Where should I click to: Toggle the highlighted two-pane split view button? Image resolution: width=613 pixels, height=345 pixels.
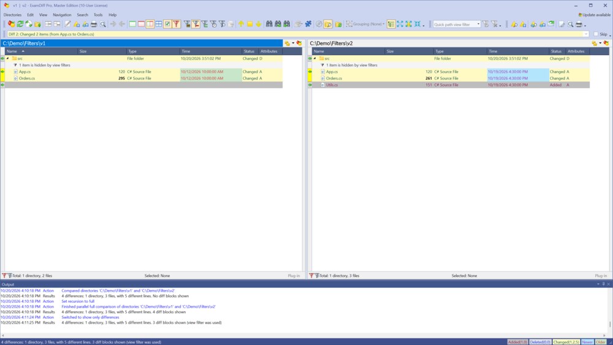pos(150,25)
